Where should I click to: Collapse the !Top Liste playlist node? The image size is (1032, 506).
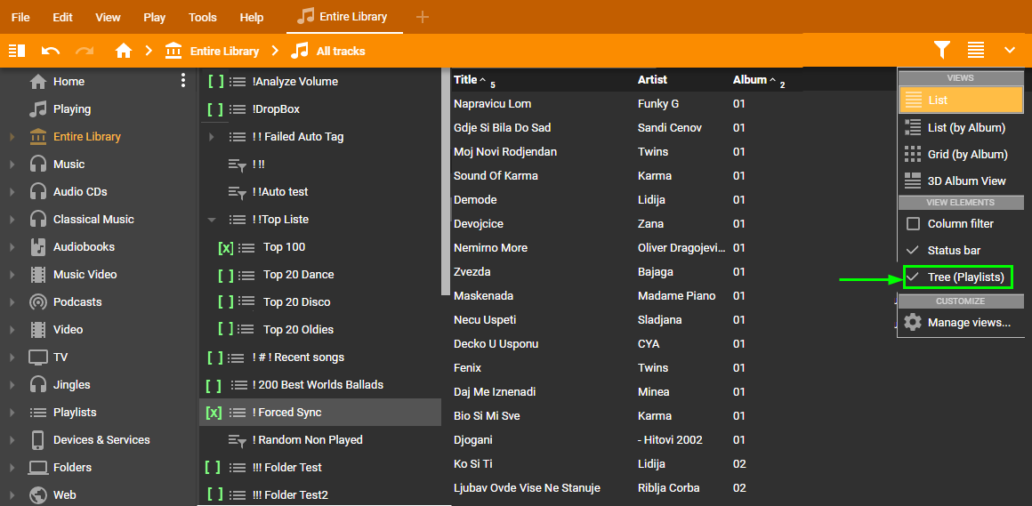212,220
